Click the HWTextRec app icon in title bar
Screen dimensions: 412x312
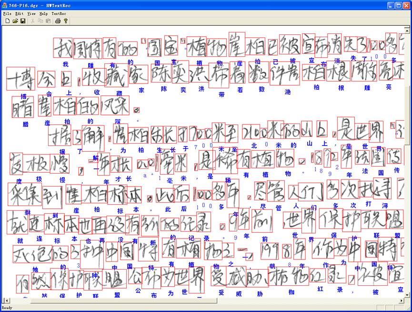click(5, 5)
